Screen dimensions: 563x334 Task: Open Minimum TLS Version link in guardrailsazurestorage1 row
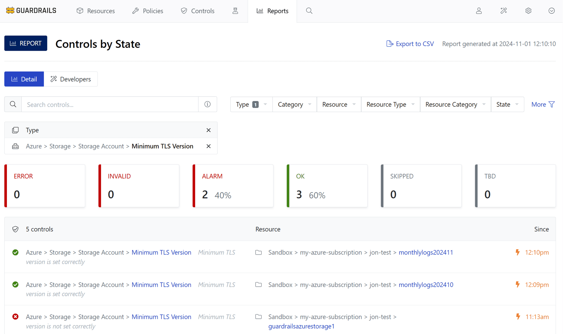[x=161, y=317]
